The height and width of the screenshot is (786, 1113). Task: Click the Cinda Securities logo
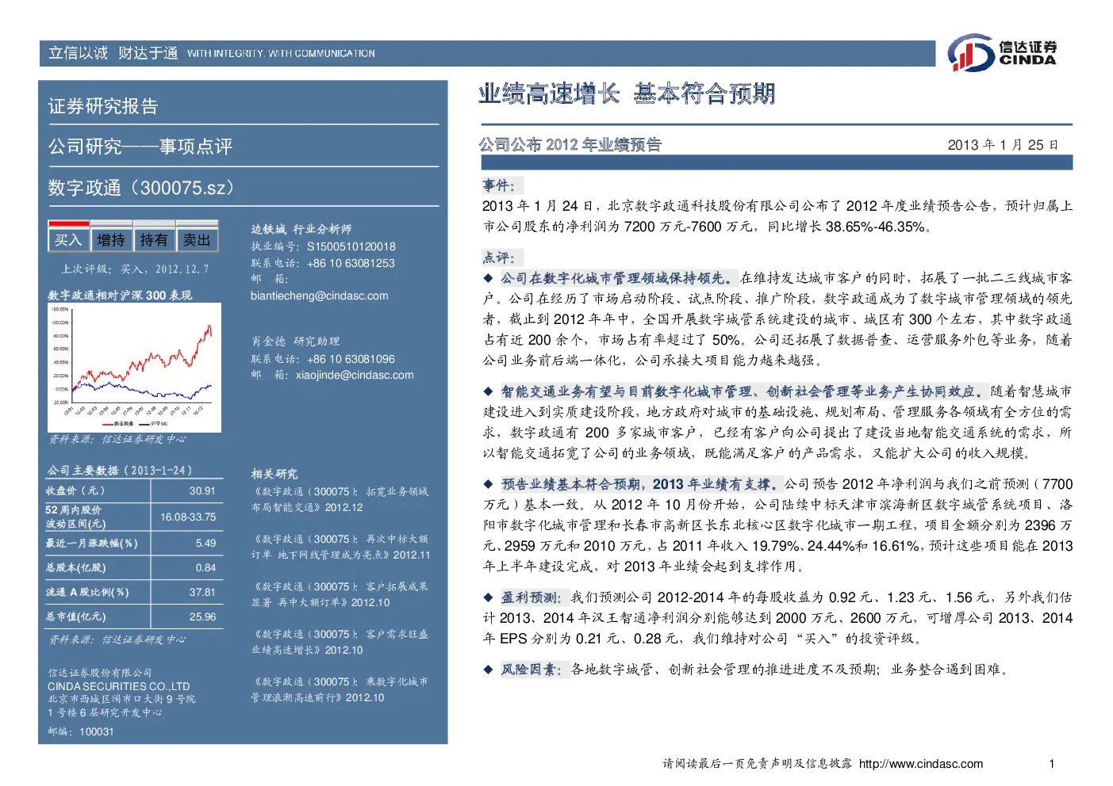(1002, 53)
